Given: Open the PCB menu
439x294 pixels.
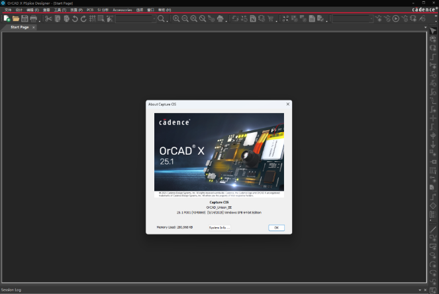Looking at the screenshot, I should (x=89, y=11).
